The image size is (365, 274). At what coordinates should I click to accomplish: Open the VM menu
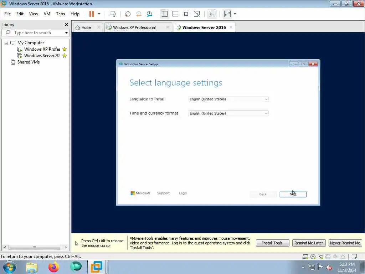(47, 14)
